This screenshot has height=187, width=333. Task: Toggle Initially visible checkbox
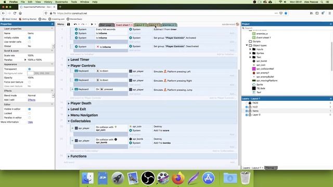[30, 38]
